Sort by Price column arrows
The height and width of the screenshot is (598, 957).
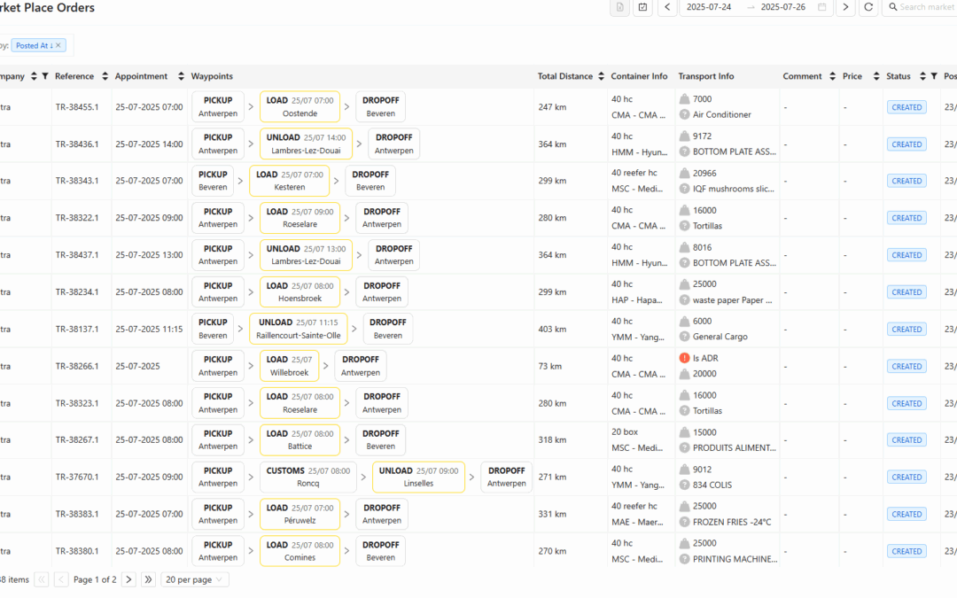pyautogui.click(x=876, y=76)
